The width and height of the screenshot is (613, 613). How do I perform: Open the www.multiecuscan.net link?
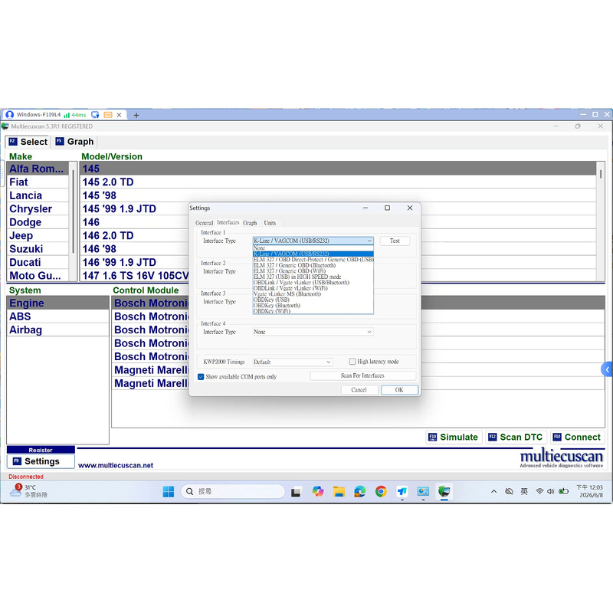coord(116,466)
